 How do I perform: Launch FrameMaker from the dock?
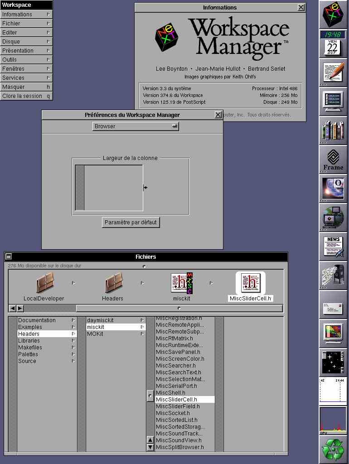pyautogui.click(x=333, y=159)
